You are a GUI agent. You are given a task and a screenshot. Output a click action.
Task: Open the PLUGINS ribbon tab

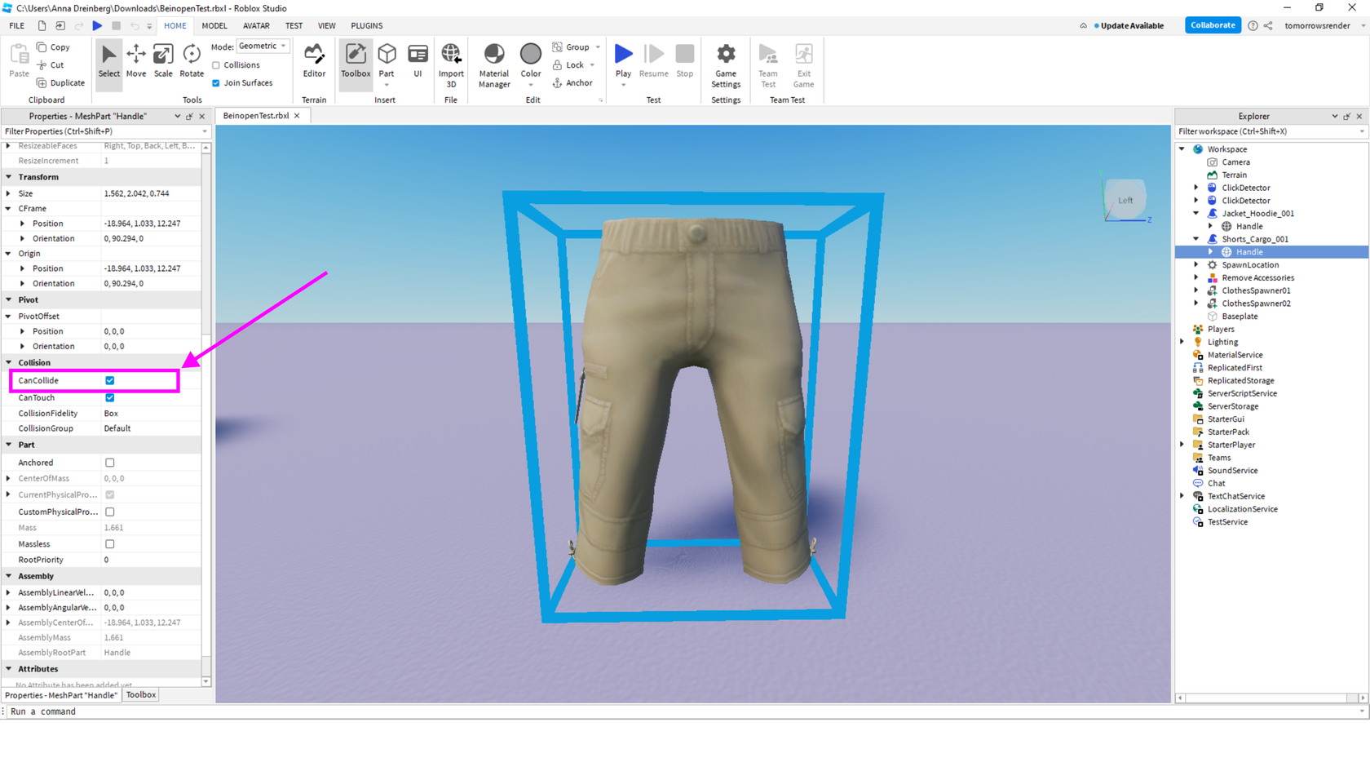[x=366, y=26]
